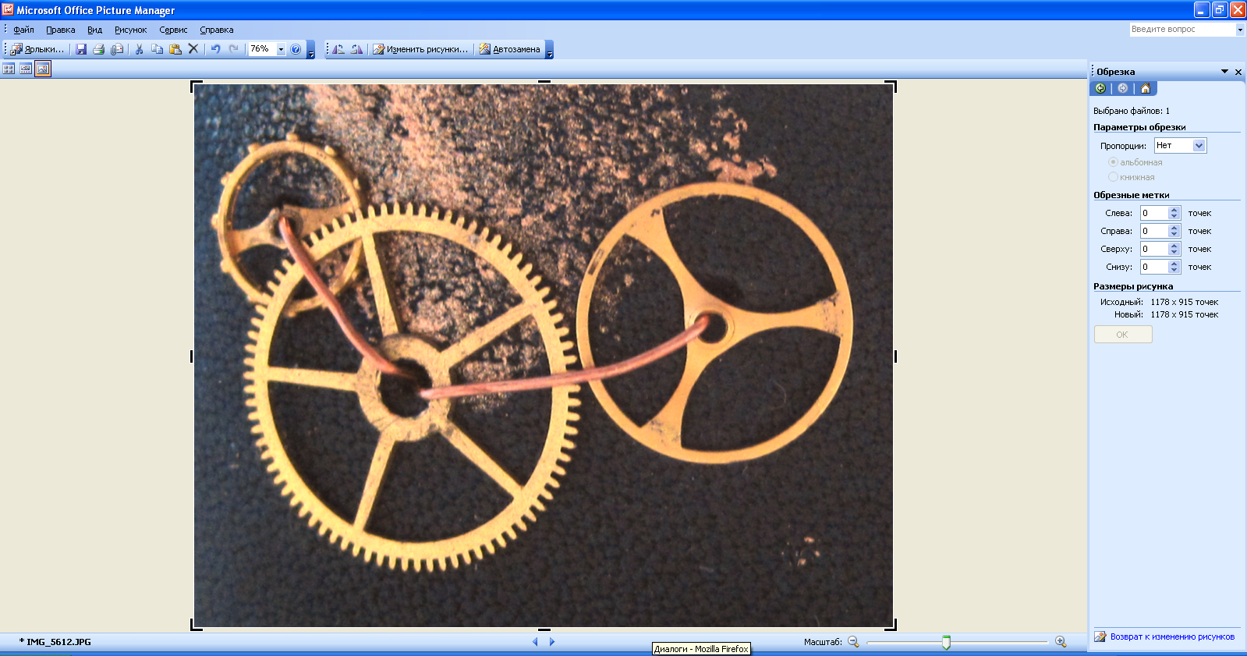Open the zoom percentage dropdown
This screenshot has width=1247, height=656.
[x=281, y=49]
